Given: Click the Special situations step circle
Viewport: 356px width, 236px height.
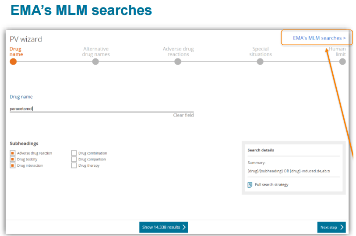Looking at the screenshot, I should tap(260, 62).
